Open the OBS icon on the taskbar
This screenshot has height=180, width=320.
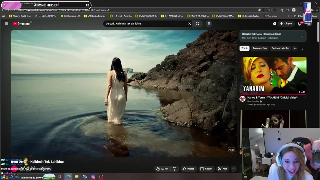[101, 176]
